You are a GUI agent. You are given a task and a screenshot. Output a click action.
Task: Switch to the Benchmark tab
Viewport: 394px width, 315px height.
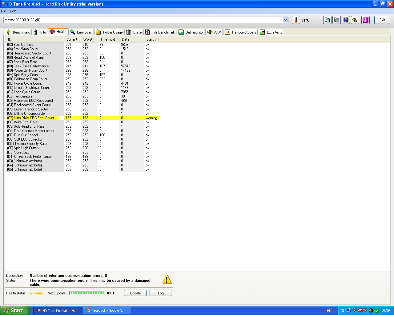(18, 32)
